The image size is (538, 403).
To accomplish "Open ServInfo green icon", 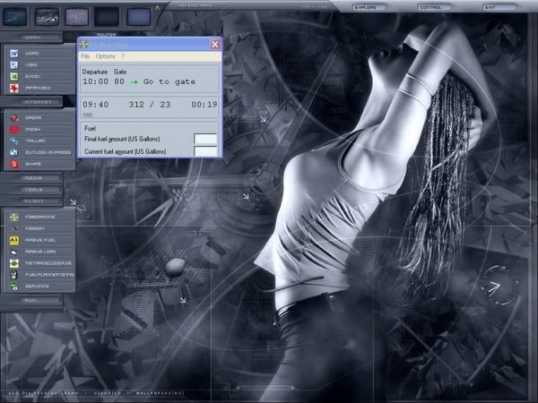I will point(14,287).
